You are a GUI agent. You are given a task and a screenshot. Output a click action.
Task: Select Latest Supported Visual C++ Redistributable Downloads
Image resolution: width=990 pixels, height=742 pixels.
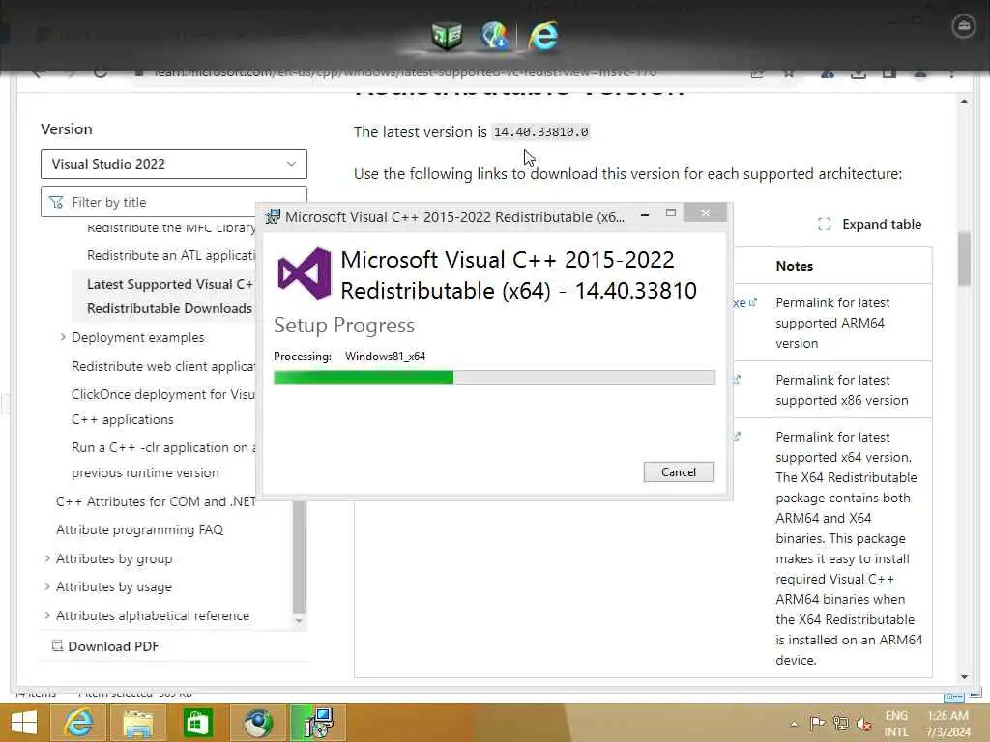pos(170,296)
